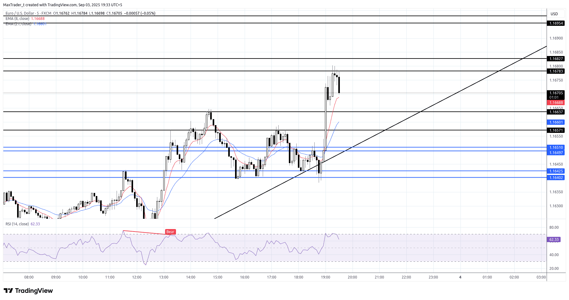Click the current price label 1.16705
Screen dimensions: 569x300
point(556,93)
